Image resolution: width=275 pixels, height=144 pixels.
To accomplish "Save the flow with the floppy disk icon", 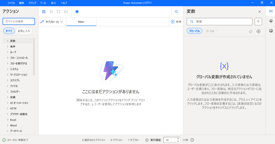I will (x=44, y=12).
